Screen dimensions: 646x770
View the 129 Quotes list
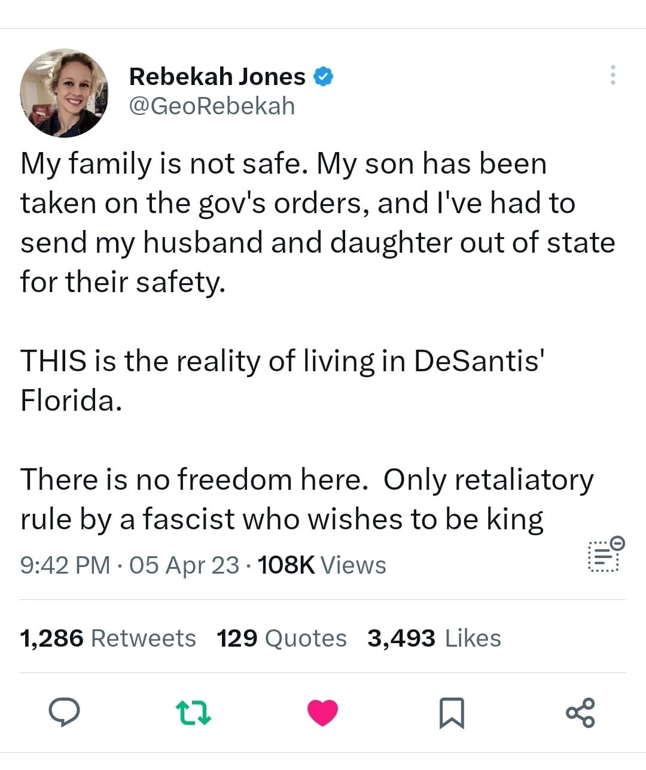[281, 638]
